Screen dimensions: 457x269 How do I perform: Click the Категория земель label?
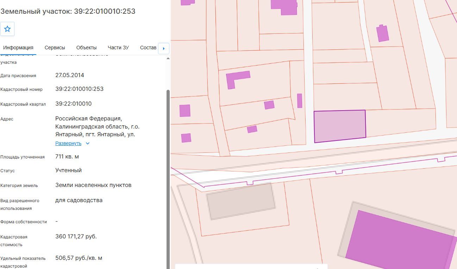[19, 186]
